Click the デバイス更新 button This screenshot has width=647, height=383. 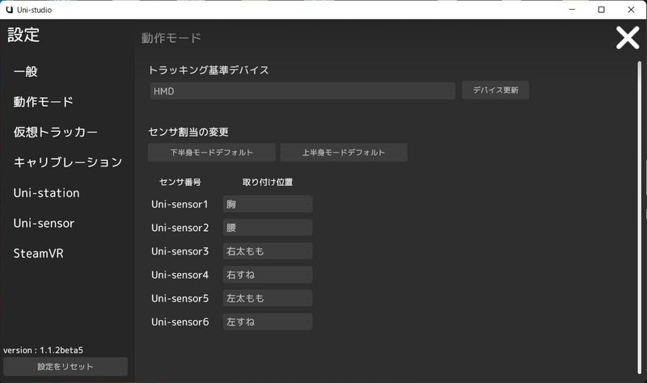tap(495, 90)
